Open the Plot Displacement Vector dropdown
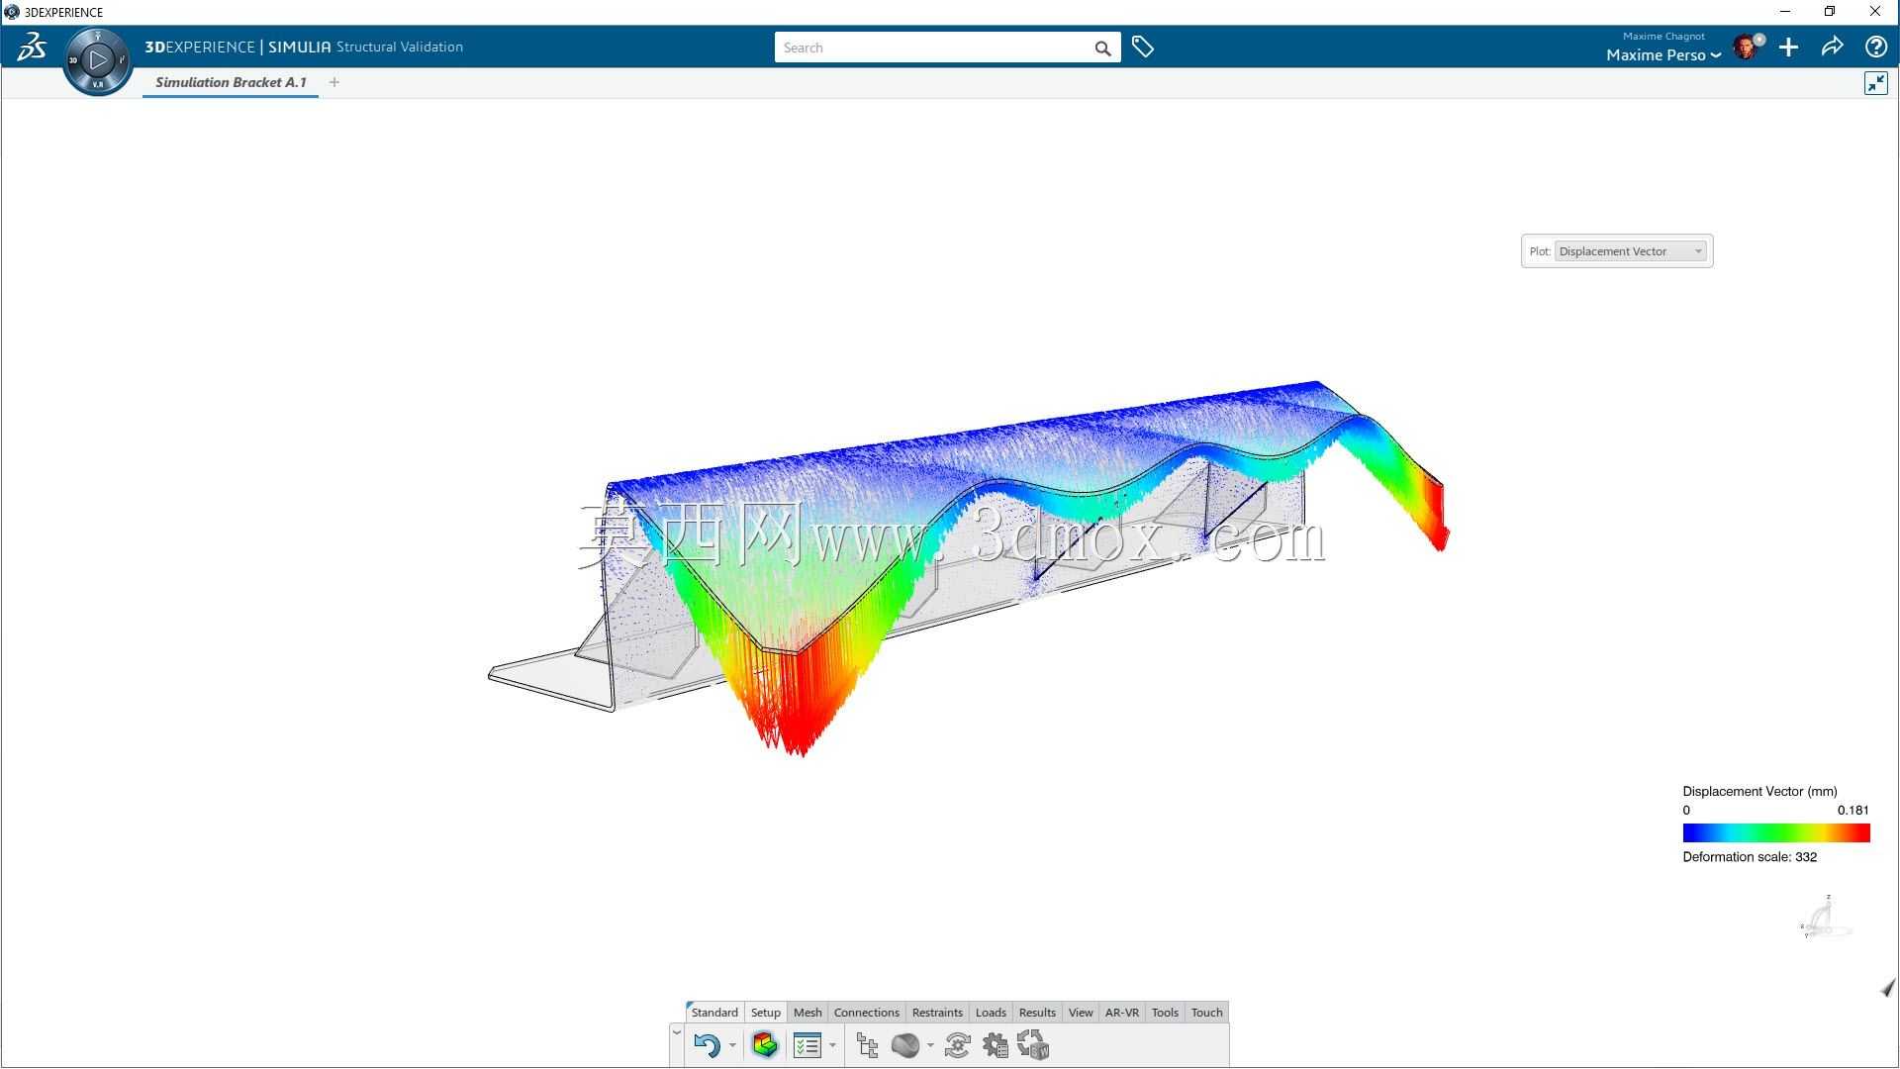1900x1069 pixels. (1631, 251)
